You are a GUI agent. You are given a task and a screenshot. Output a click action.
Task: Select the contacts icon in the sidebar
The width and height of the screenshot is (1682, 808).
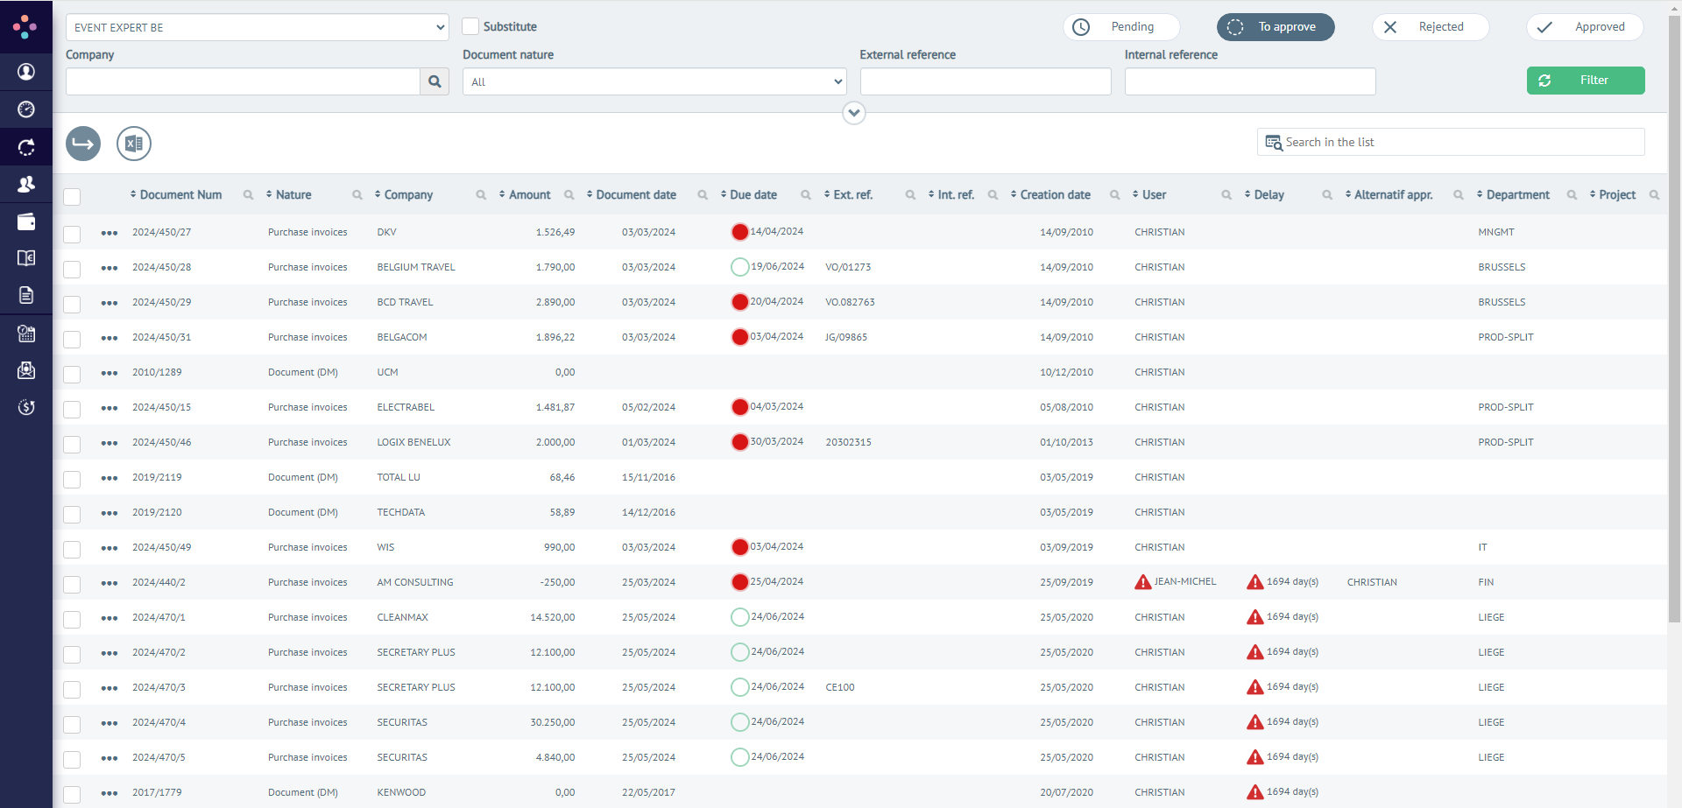pyautogui.click(x=26, y=185)
